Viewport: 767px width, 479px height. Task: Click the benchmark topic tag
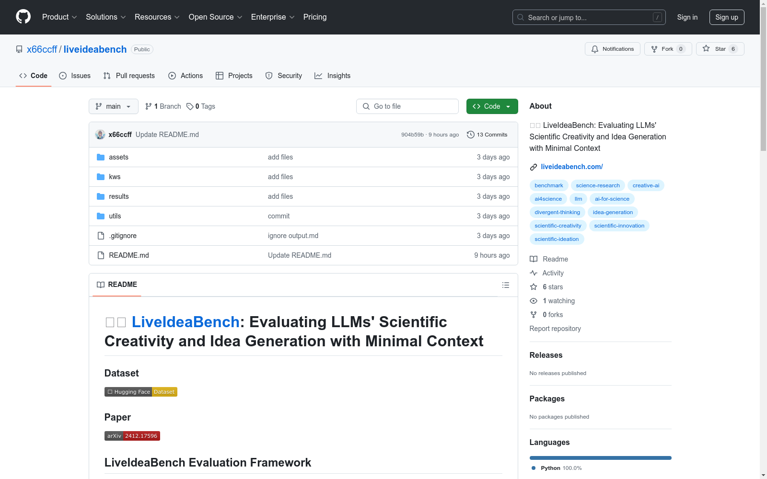[x=549, y=185]
